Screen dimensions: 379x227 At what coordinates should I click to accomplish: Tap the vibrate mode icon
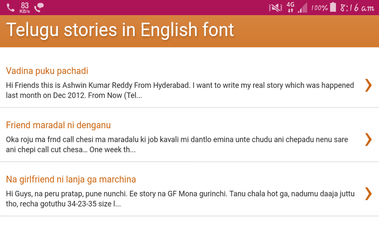click(x=275, y=8)
